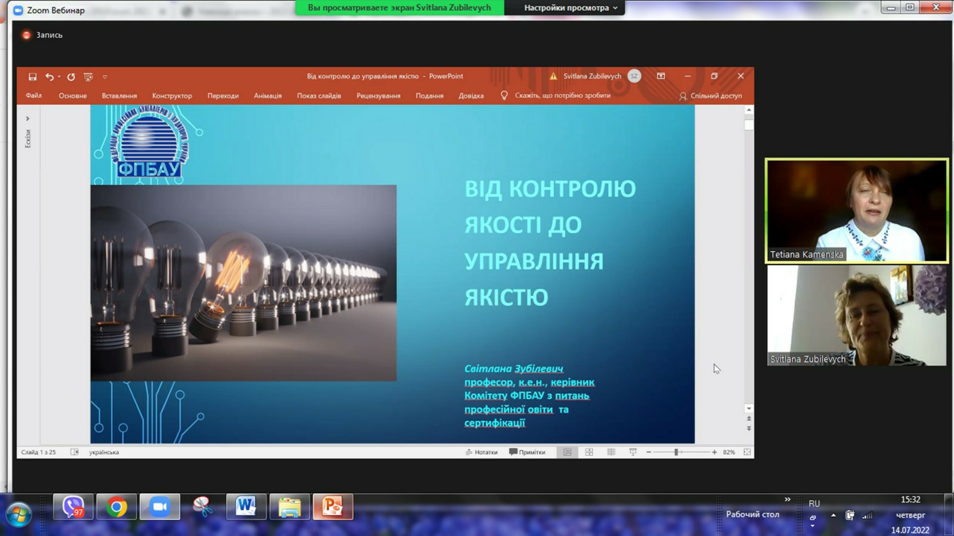The width and height of the screenshot is (954, 536).
Task: Open Google Chrome from the taskbar
Action: click(x=116, y=507)
